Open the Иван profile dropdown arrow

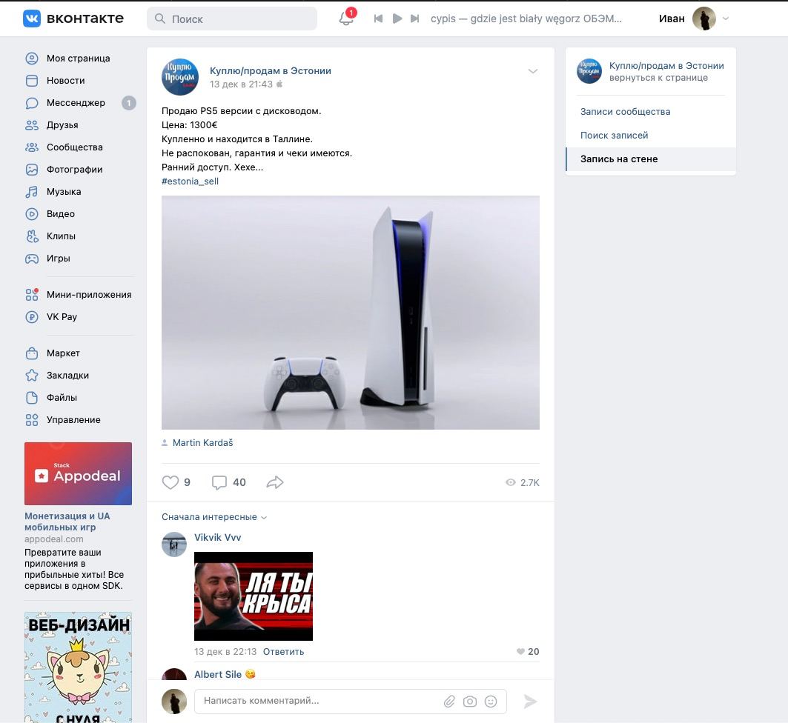click(726, 19)
